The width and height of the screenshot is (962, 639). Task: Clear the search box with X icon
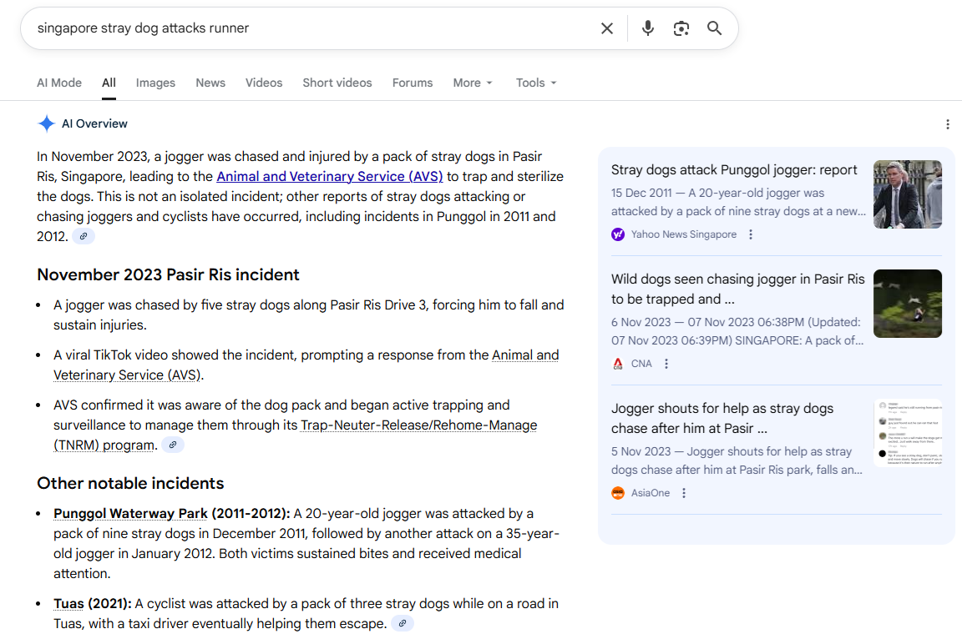pyautogui.click(x=607, y=28)
